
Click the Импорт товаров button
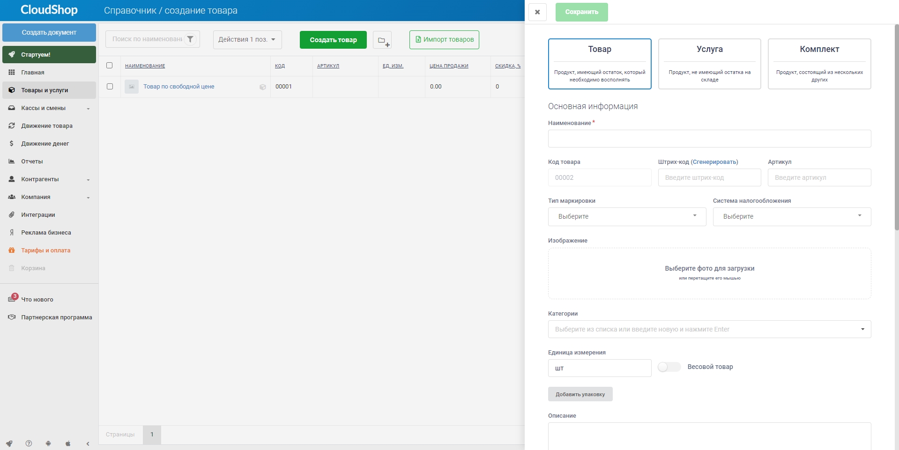(444, 40)
